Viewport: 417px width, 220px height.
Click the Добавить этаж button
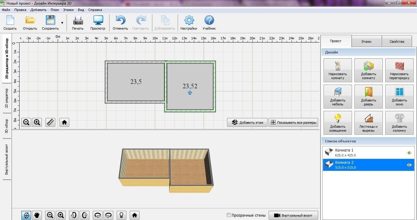pyautogui.click(x=247, y=123)
